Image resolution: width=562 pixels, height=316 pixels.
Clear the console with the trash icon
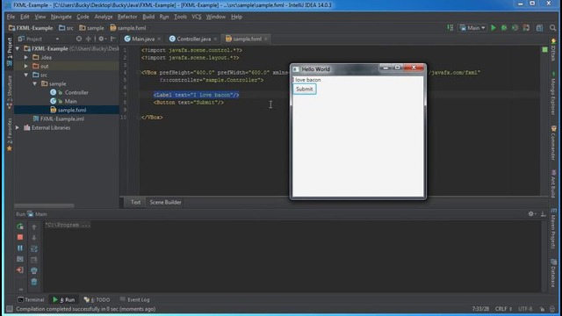[34, 282]
